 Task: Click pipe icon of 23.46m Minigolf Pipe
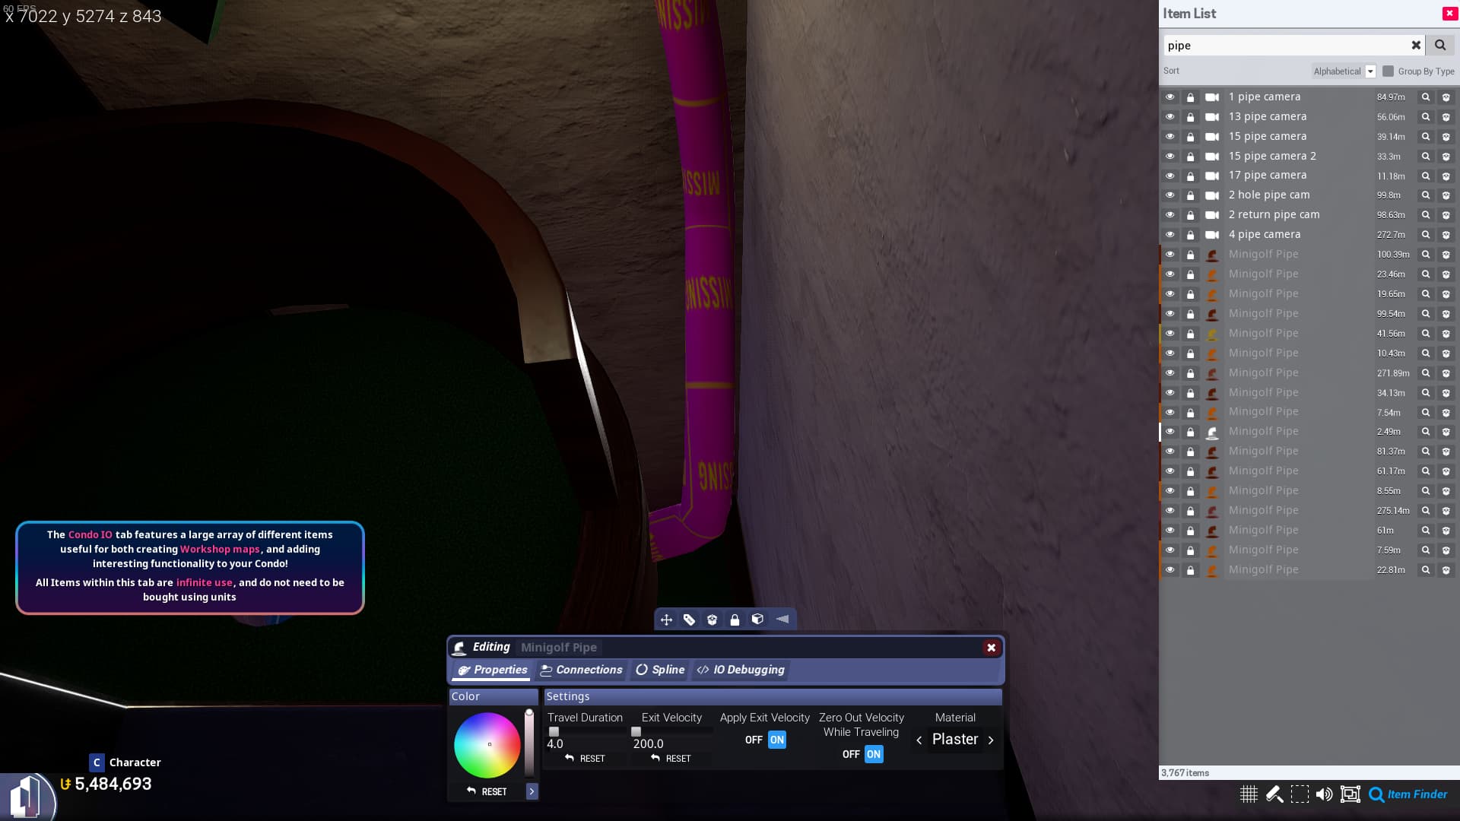point(1212,274)
